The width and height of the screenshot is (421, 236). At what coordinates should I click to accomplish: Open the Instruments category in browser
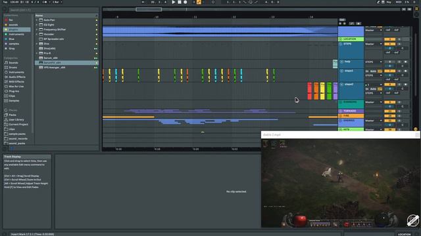tap(16, 72)
